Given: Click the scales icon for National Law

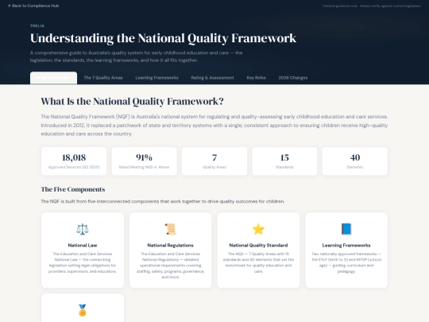Looking at the screenshot, I should click(x=83, y=229).
